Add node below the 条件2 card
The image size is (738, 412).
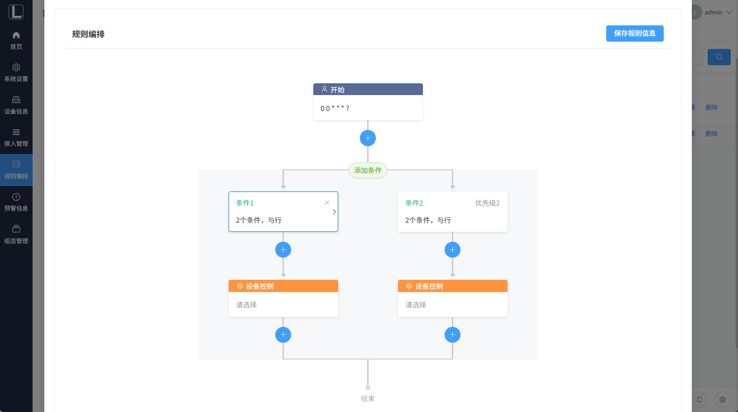pos(452,250)
